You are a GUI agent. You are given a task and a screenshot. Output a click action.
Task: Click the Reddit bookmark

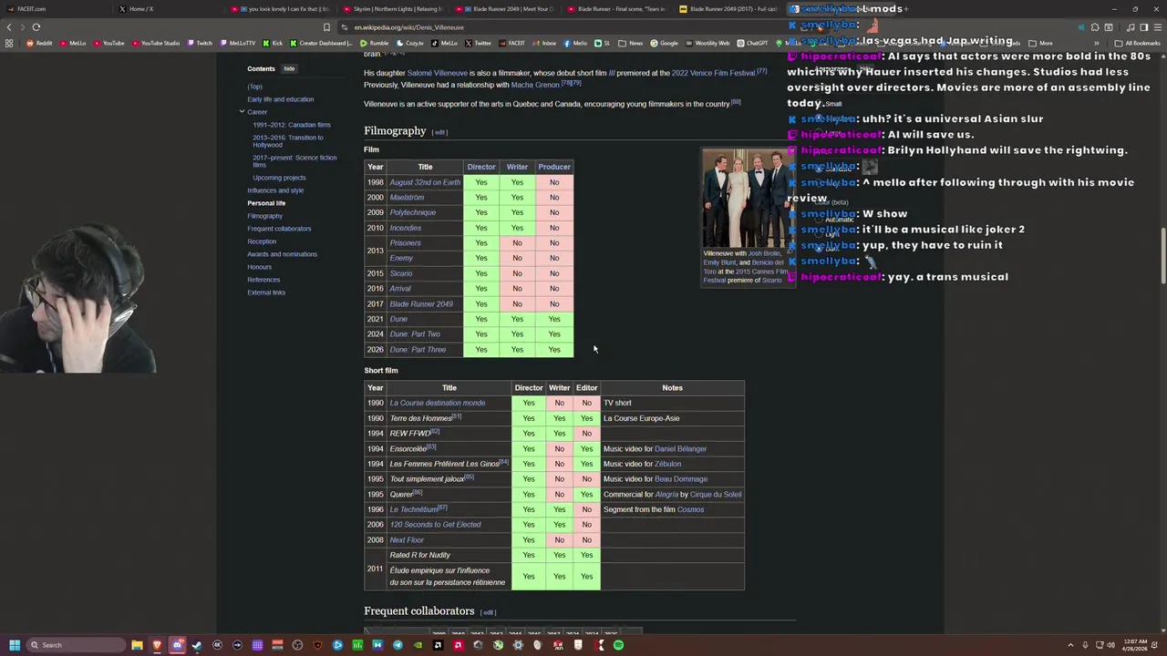[39, 43]
